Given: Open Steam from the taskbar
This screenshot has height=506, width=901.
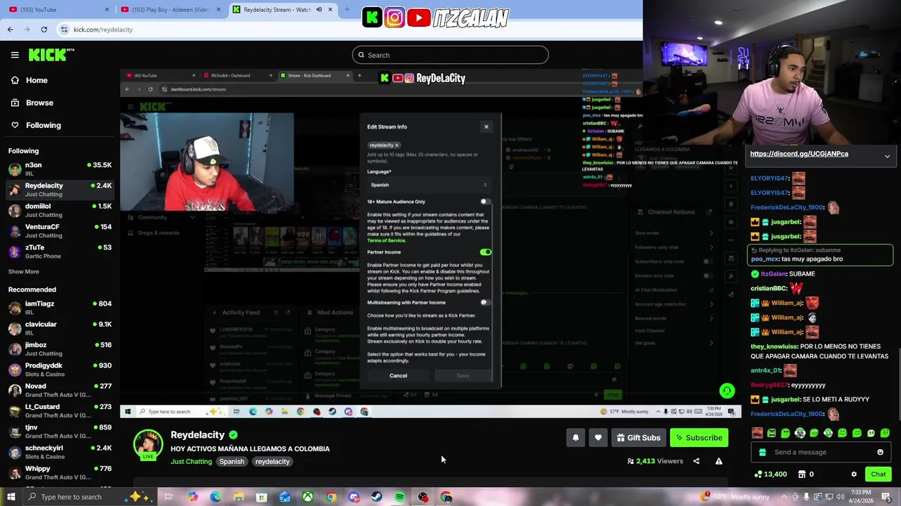Looking at the screenshot, I should [x=377, y=497].
